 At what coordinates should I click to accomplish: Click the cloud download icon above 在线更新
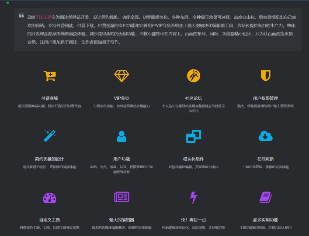tap(265, 136)
